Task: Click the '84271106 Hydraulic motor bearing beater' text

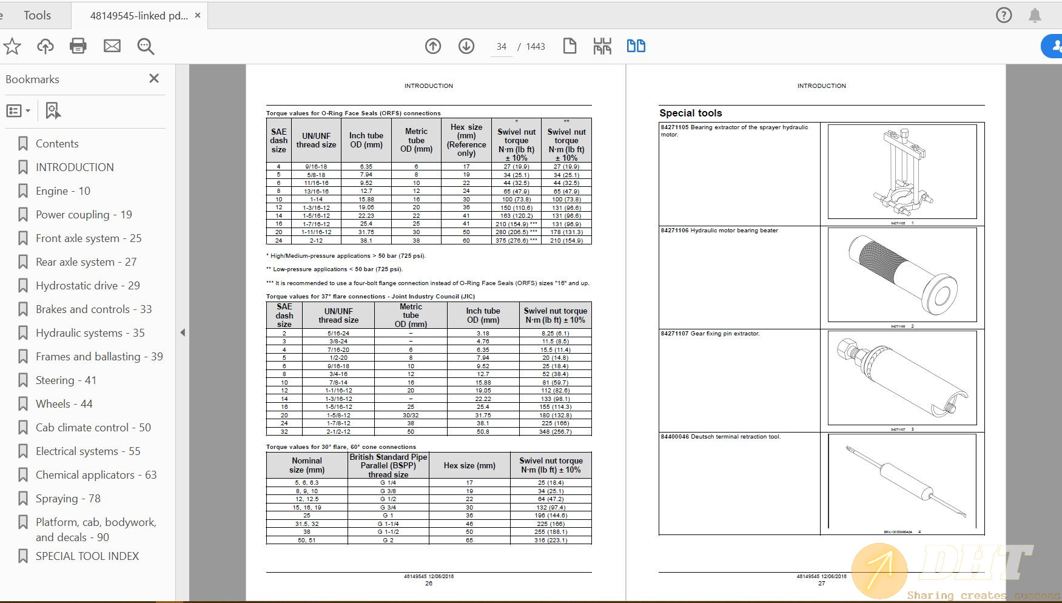Action: click(719, 231)
